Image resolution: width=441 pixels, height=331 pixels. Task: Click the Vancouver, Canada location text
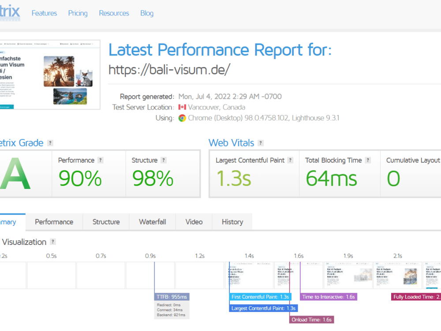click(x=217, y=107)
